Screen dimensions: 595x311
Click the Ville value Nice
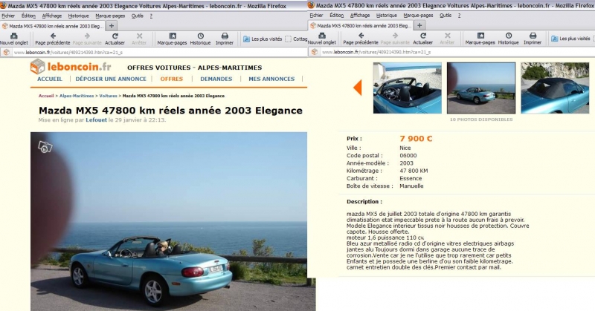[405, 148]
